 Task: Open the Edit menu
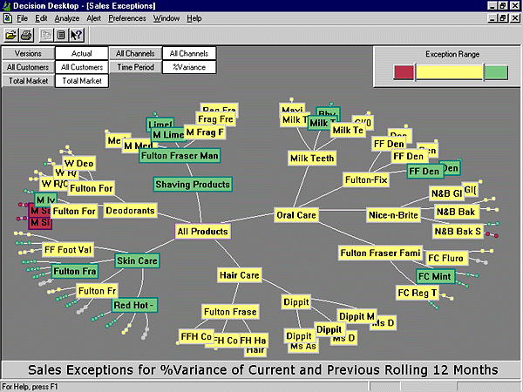41,18
